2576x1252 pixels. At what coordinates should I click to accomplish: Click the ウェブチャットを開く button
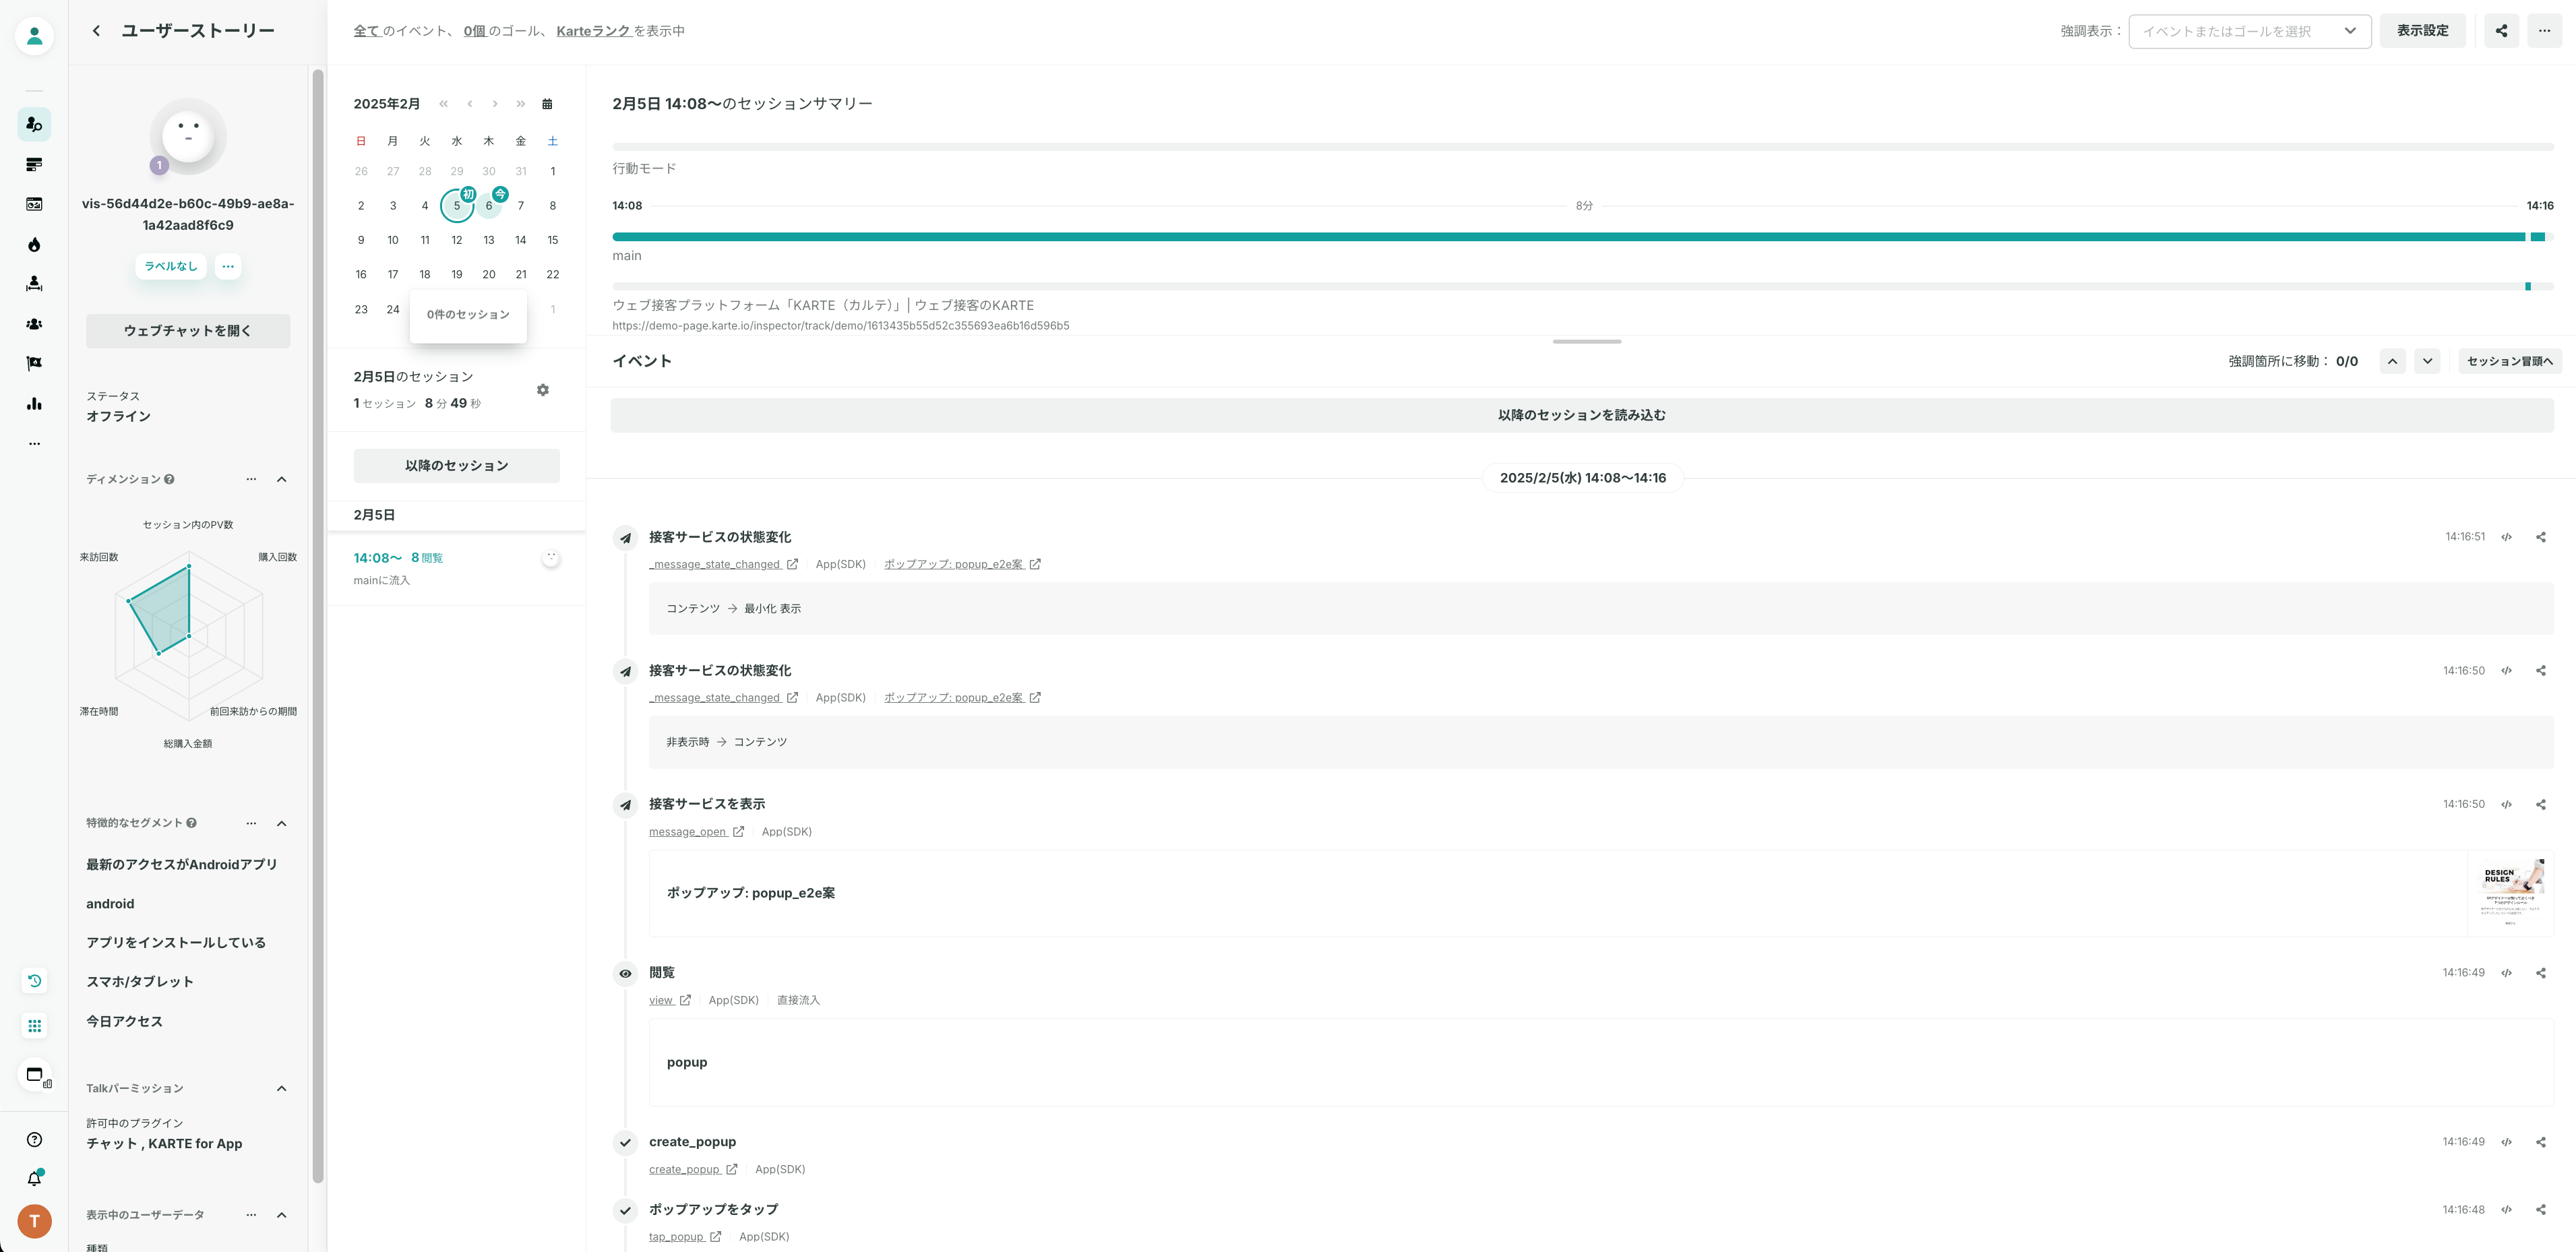[x=188, y=331]
